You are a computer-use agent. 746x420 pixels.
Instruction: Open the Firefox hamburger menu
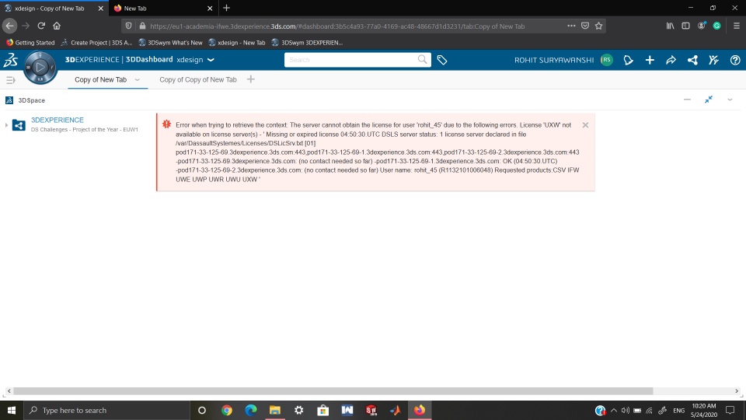[736, 26]
